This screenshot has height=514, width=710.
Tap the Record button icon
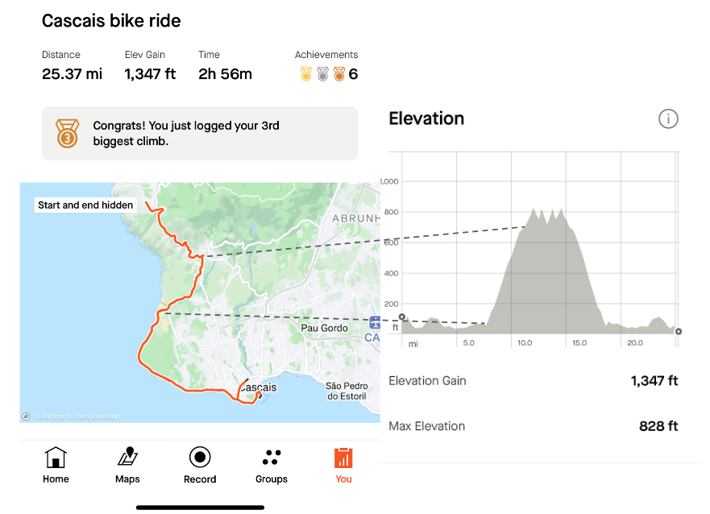coord(200,457)
